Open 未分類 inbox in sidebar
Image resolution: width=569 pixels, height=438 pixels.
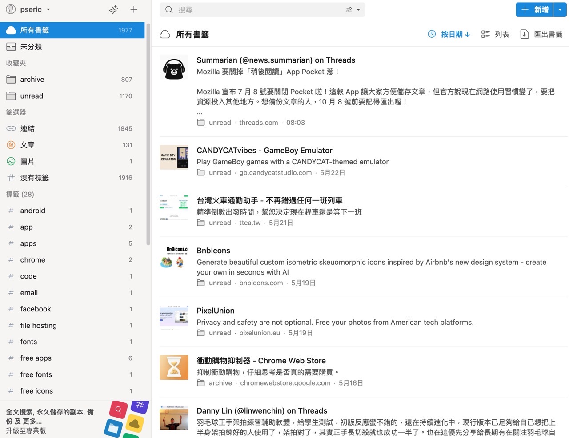point(72,47)
